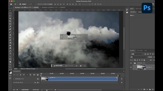Select the Crop tool
The image size is (163, 91).
click(x=10, y=21)
